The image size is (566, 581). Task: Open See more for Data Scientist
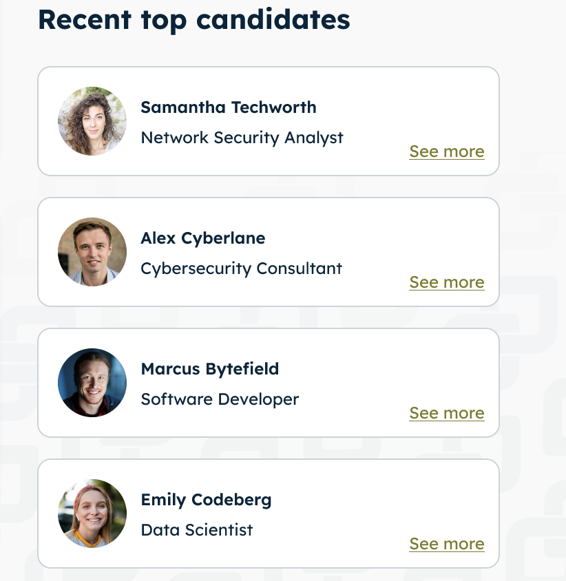(x=447, y=544)
